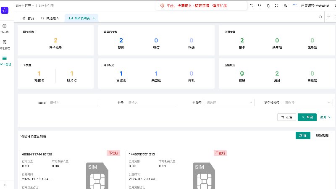The image size is (336, 189).
Task: Open the 卡类型 select dropdown
Action: [x=229, y=102]
